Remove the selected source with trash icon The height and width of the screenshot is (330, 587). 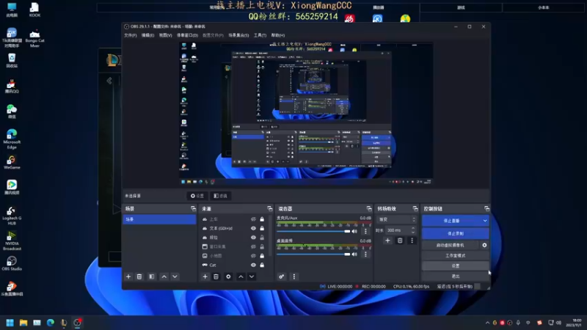(x=216, y=276)
